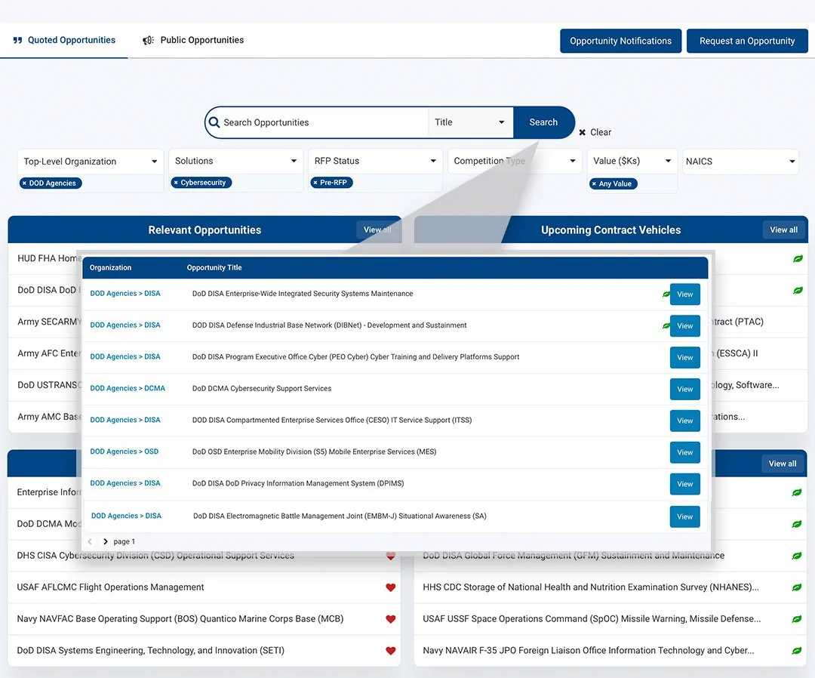Toggle heart on Navy NAVFAC Base Operating row
This screenshot has height=678, width=815.
coord(390,619)
